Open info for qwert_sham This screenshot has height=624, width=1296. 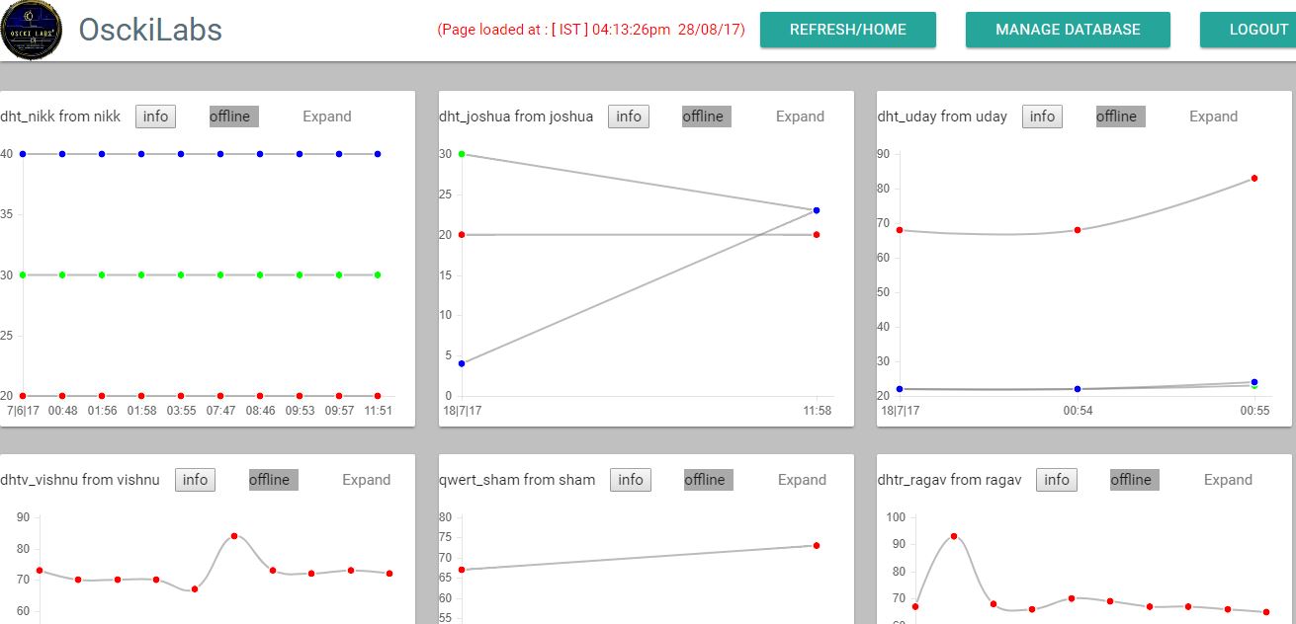(x=631, y=480)
